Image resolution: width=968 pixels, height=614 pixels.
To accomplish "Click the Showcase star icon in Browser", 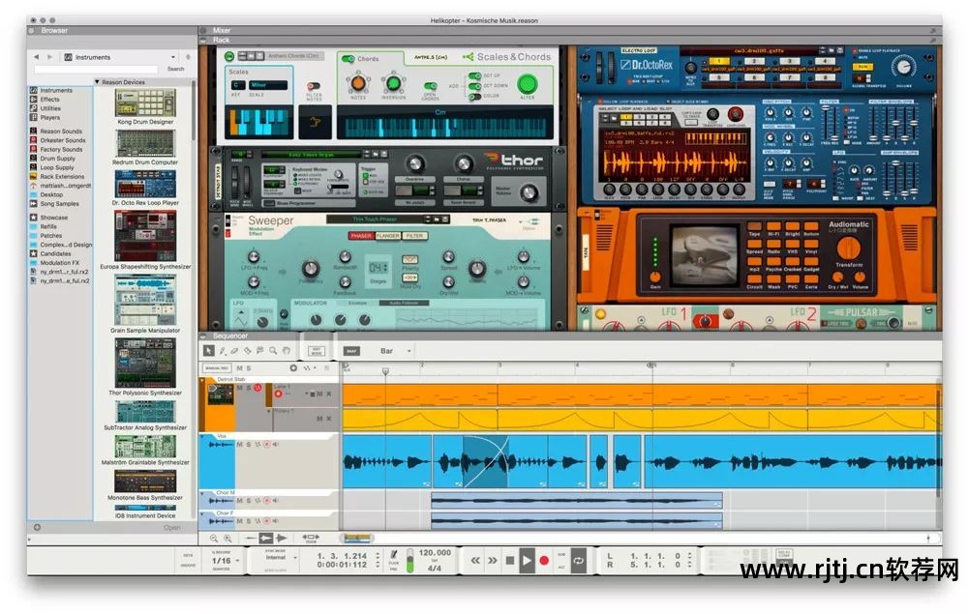I will pos(33,217).
